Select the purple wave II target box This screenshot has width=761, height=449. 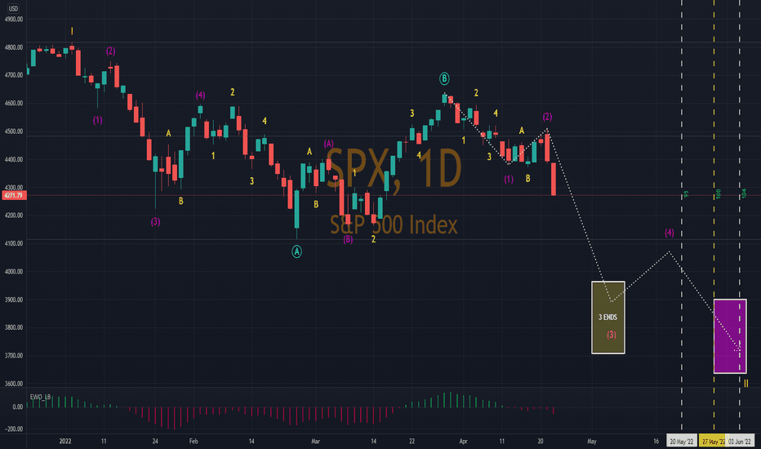point(730,336)
